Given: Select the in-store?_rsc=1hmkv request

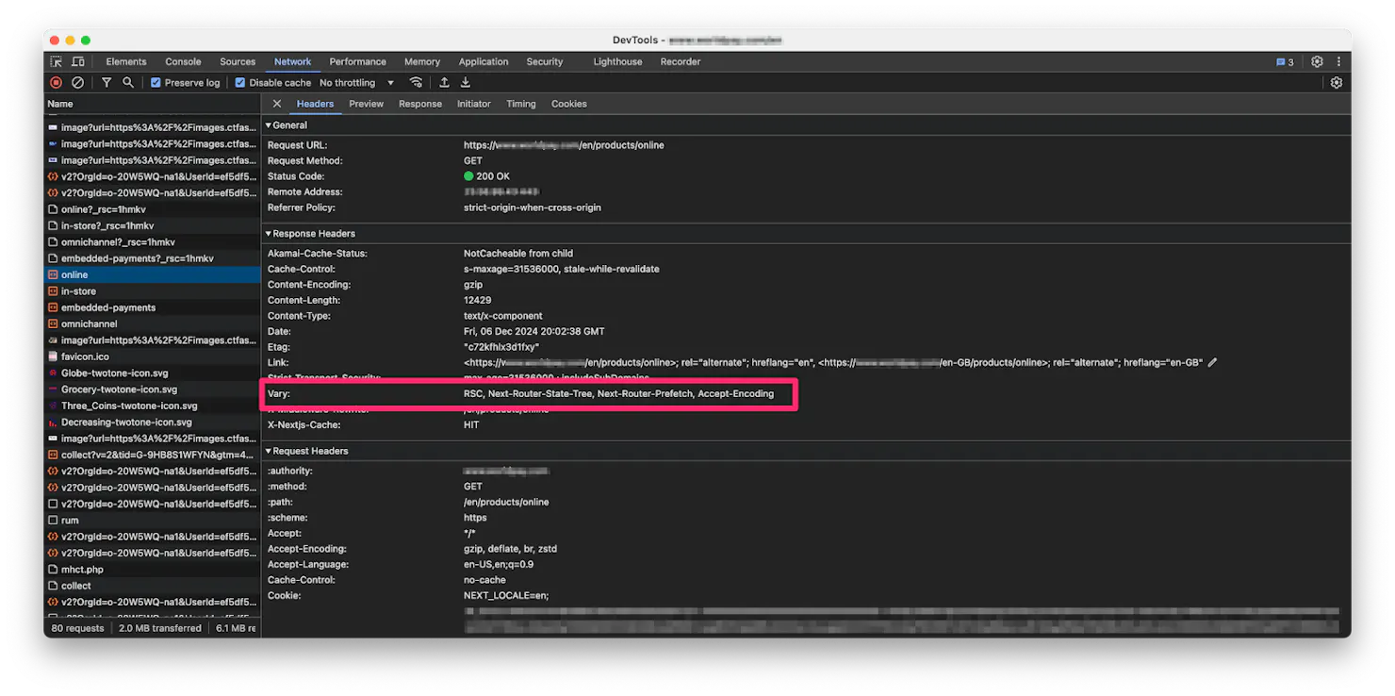Looking at the screenshot, I should [153, 225].
